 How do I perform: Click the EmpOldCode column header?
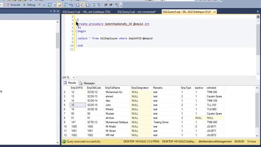point(95,88)
